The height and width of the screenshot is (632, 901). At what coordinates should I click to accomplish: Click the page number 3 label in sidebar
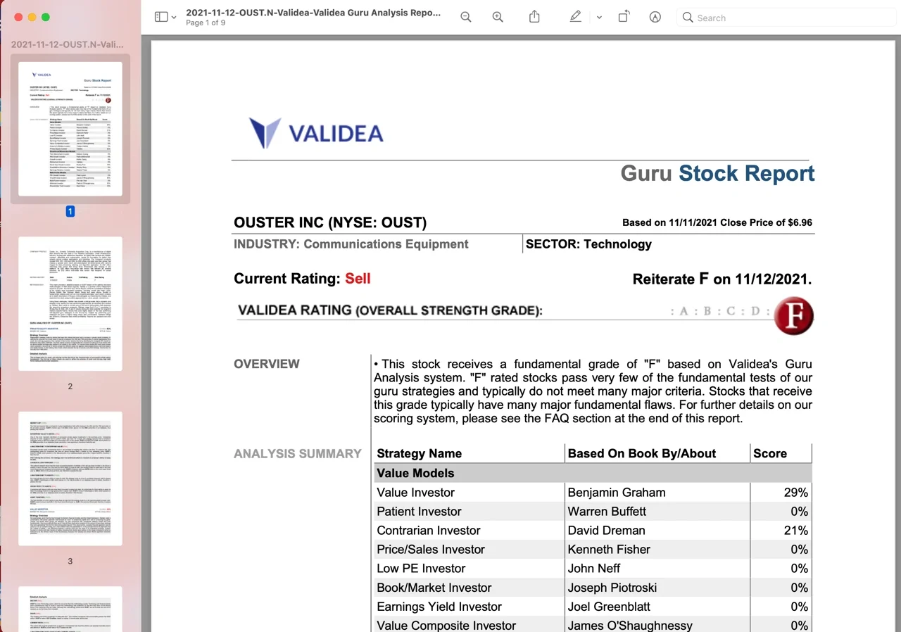click(x=70, y=561)
